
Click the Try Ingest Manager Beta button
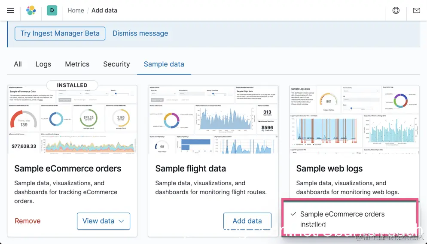tap(60, 33)
